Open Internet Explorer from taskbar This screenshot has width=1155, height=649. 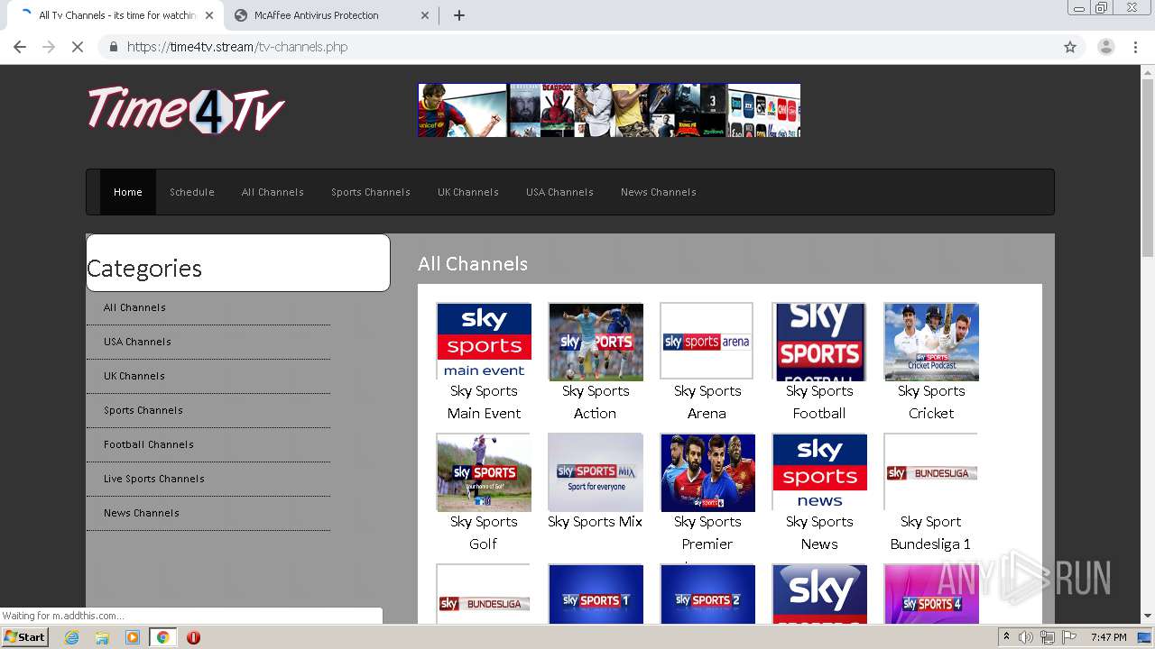pyautogui.click(x=71, y=637)
